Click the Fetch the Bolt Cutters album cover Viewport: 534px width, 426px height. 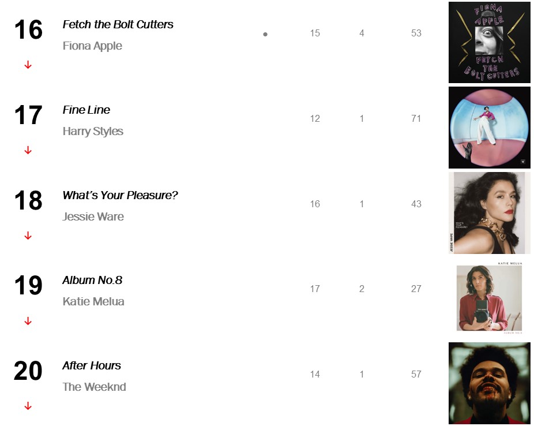[489, 43]
